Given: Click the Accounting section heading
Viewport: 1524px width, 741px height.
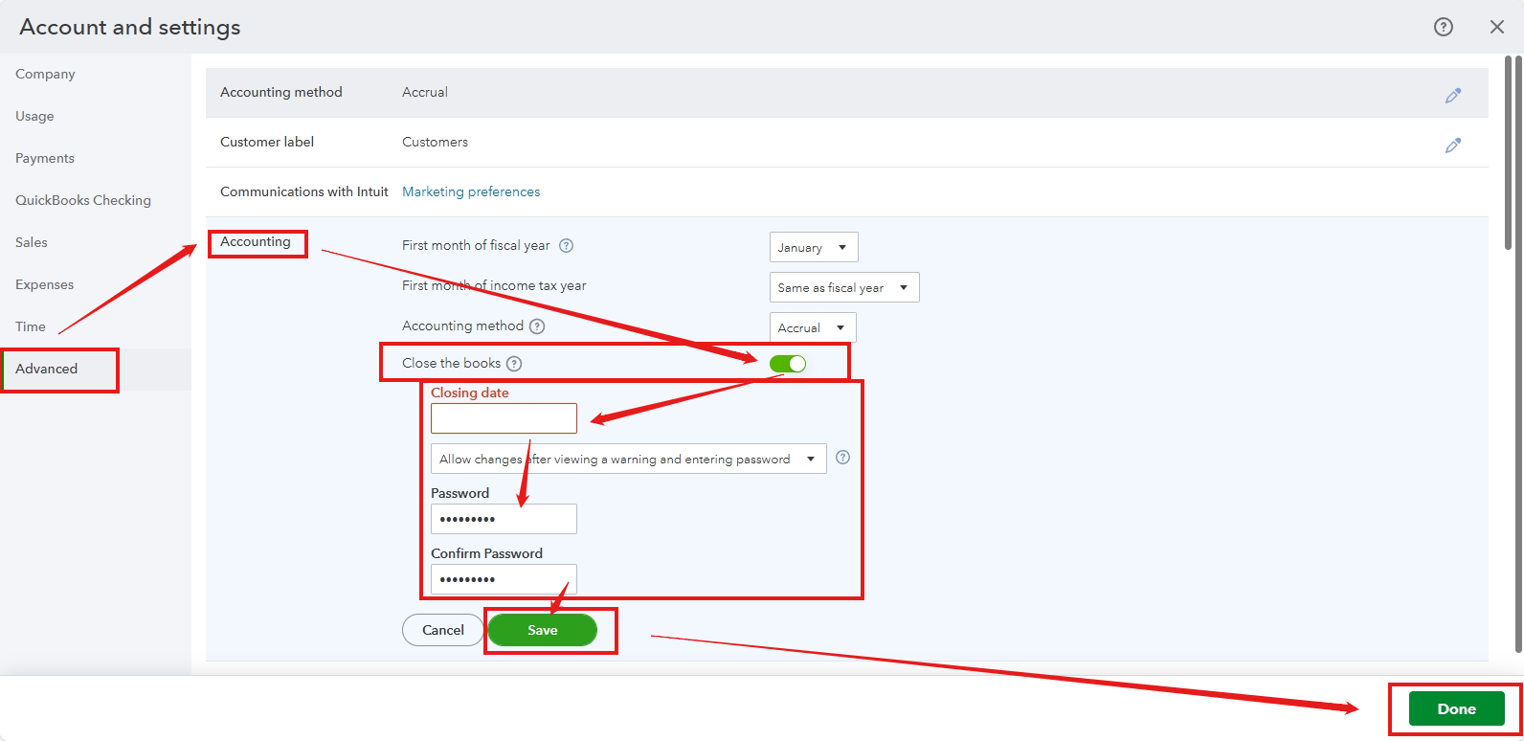Looking at the screenshot, I should pos(256,241).
